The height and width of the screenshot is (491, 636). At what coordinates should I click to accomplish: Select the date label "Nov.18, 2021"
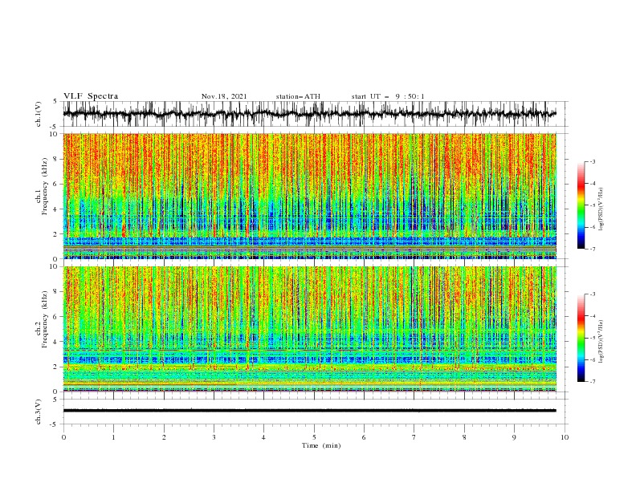point(224,96)
